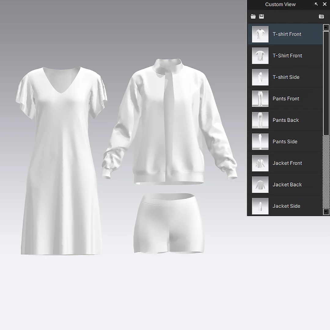The width and height of the screenshot is (330, 330).
Task: Click the 'T-shirt Front' label in first row
Action: (287, 34)
